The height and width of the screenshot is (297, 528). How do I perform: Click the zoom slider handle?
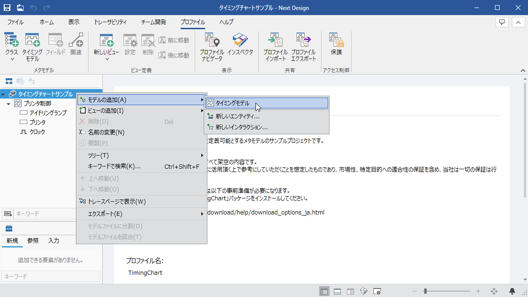(425, 291)
